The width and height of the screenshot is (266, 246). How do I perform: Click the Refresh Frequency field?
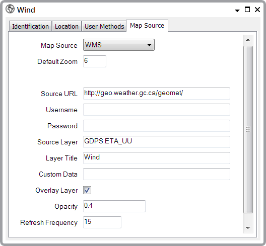[x=102, y=222]
